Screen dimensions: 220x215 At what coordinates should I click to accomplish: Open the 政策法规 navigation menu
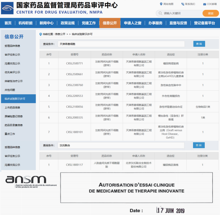point(67,23)
